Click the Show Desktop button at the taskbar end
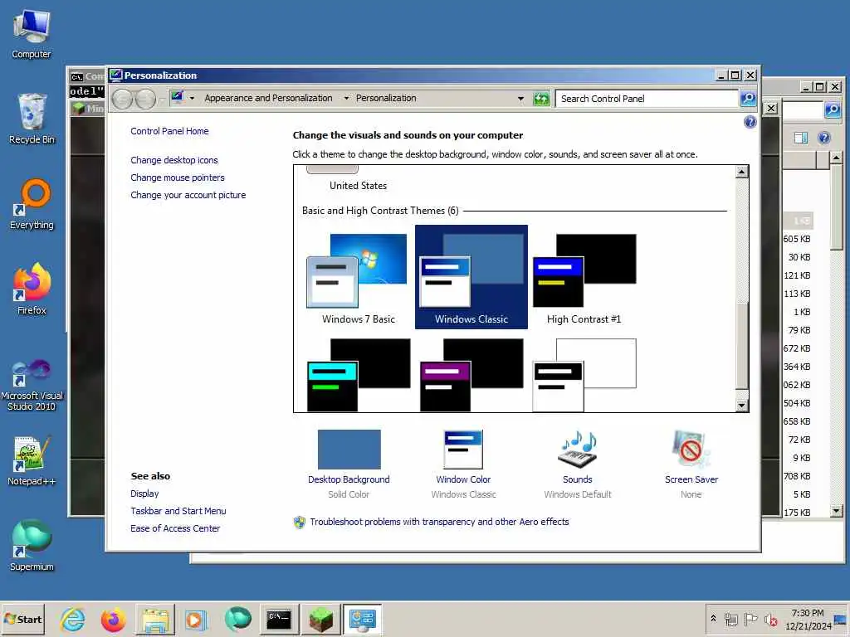Image resolution: width=850 pixels, height=637 pixels. (842, 620)
